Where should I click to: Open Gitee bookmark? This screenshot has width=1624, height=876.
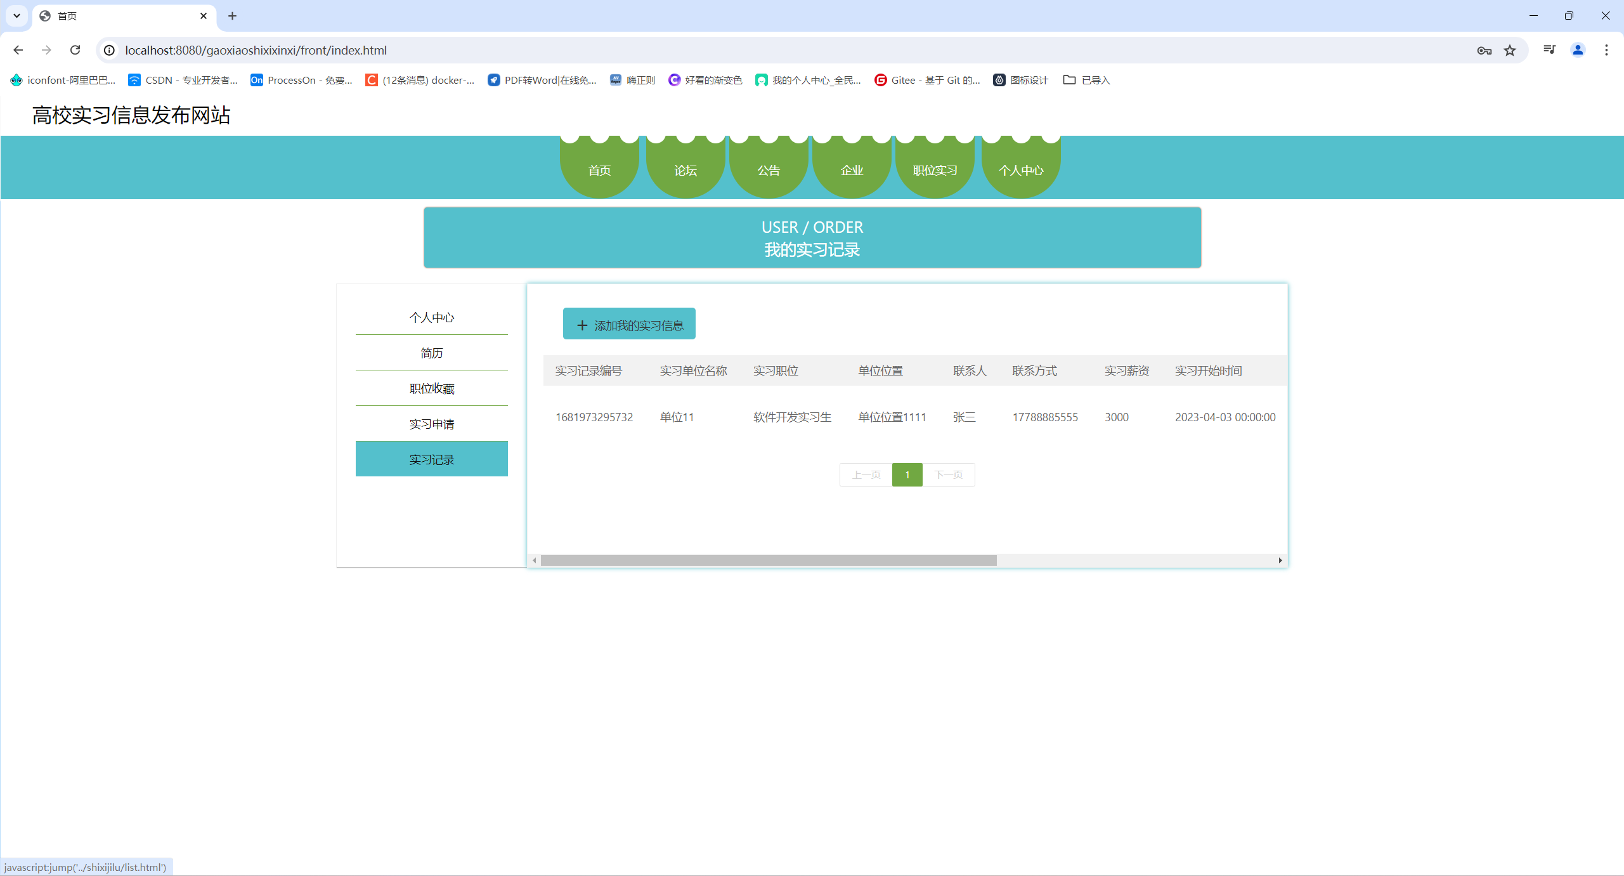point(927,80)
